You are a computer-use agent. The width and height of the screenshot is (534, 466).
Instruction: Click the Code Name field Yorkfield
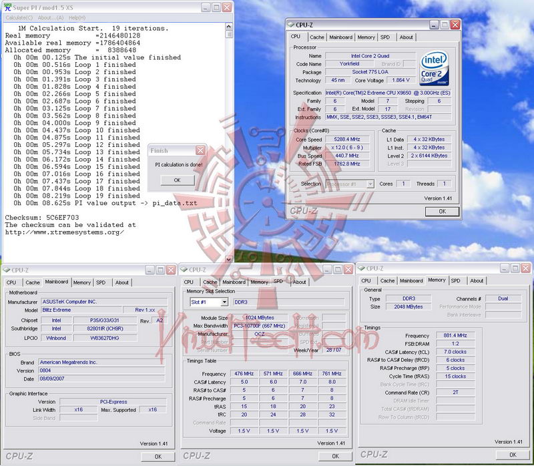click(x=349, y=63)
